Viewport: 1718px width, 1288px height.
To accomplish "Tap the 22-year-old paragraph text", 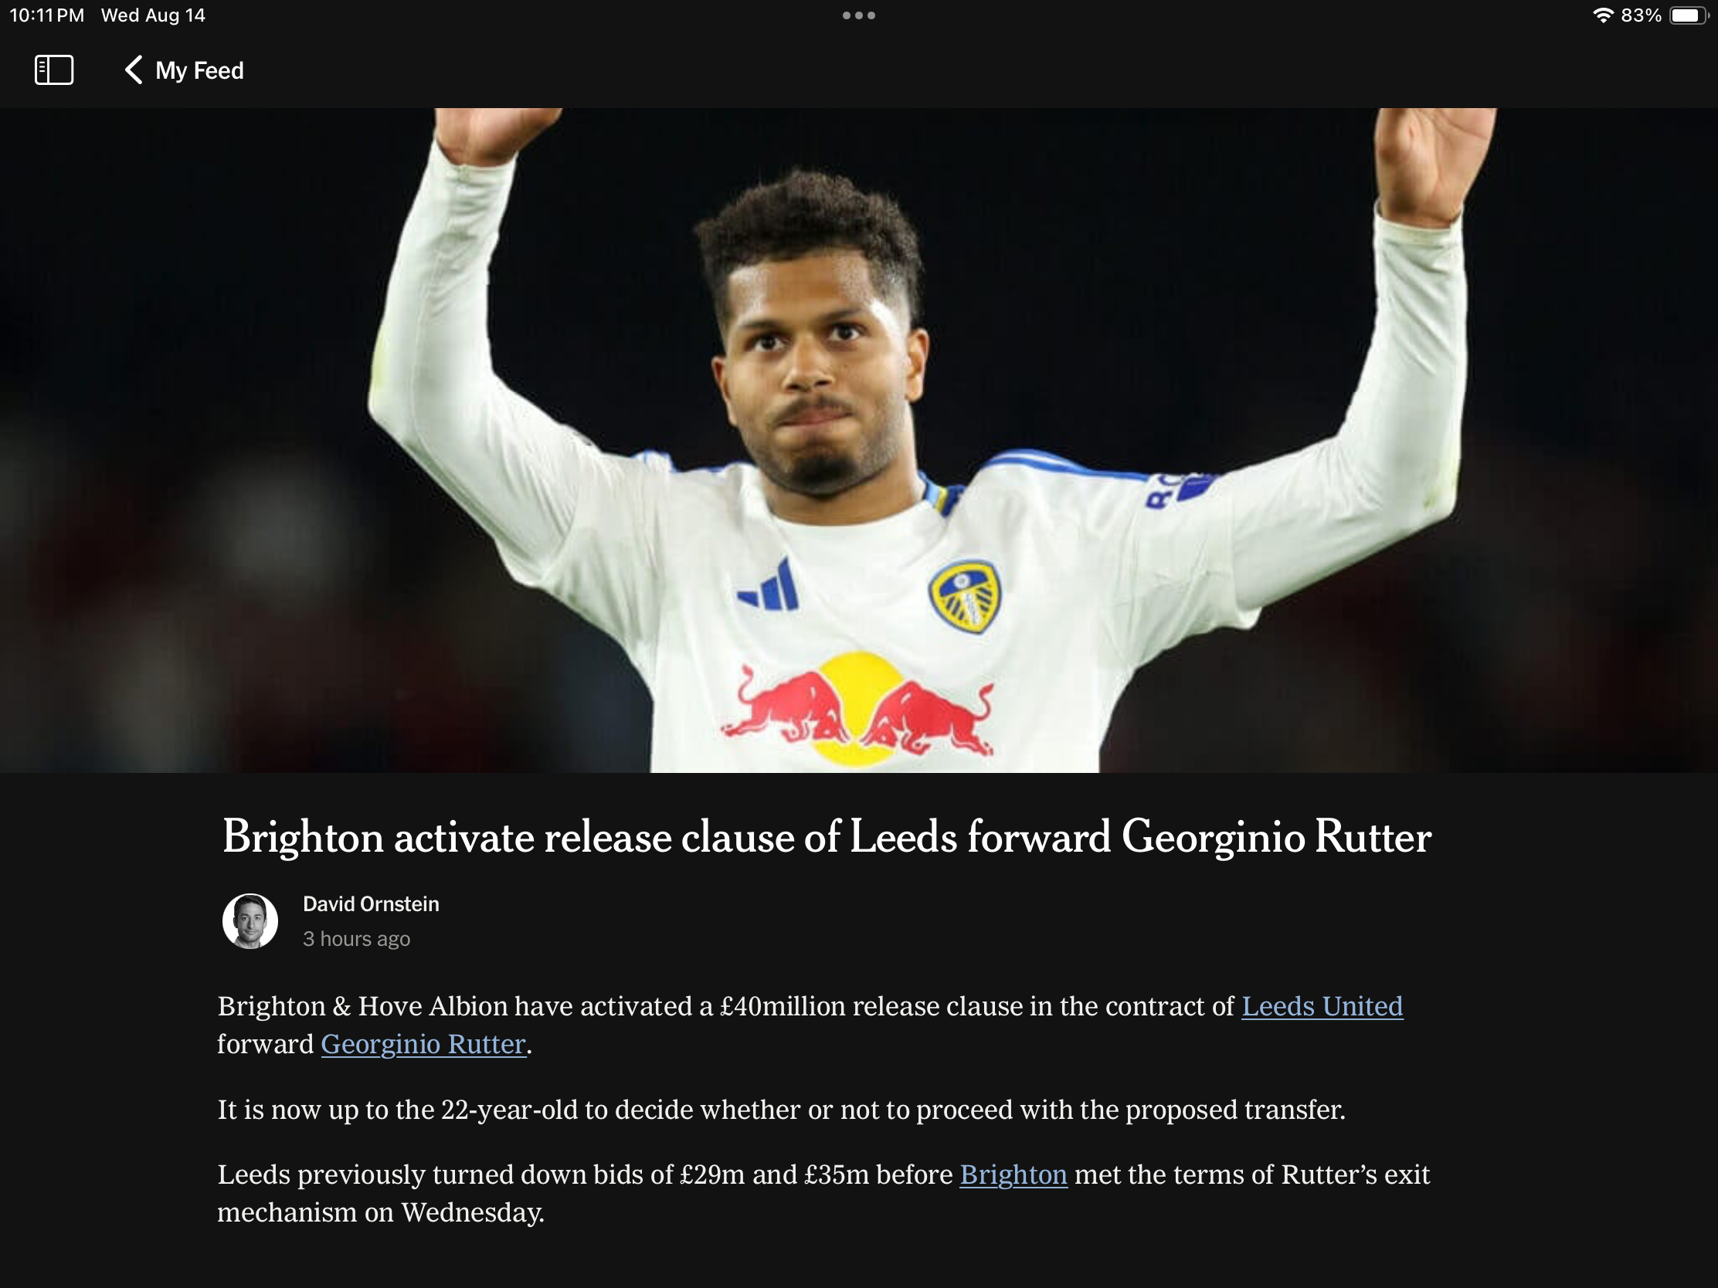I will click(780, 1110).
